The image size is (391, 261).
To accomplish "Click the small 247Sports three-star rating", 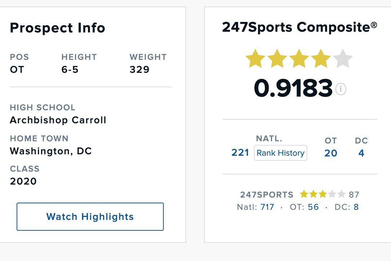I will (x=322, y=195).
